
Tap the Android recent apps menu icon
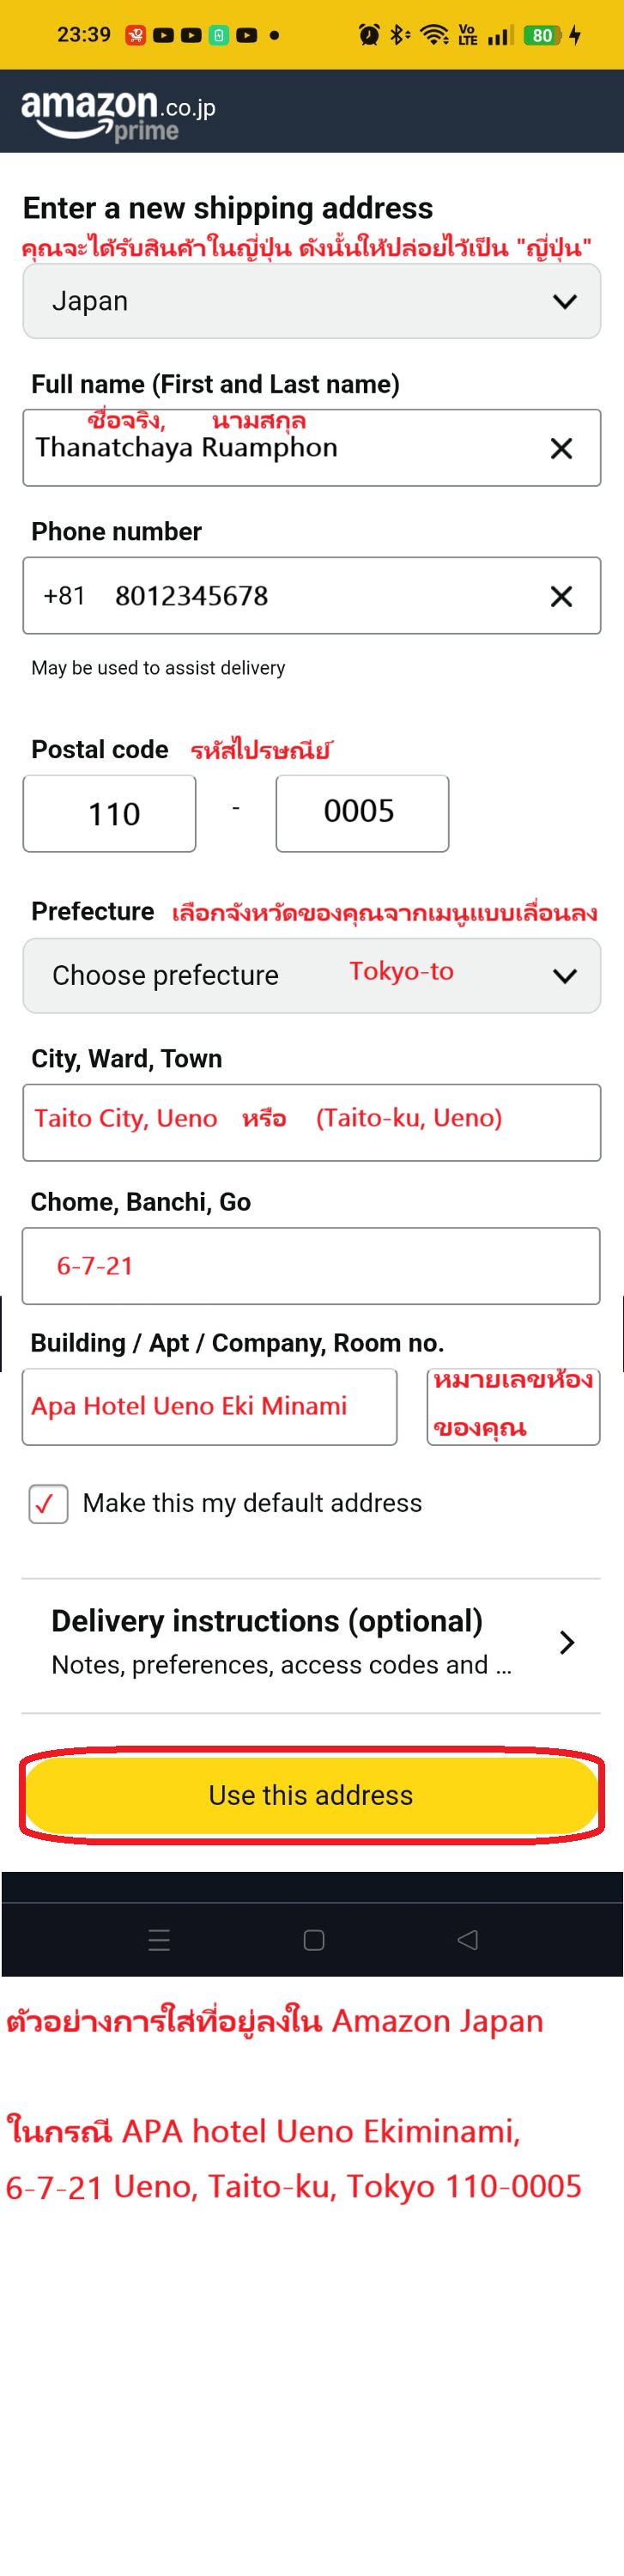click(x=159, y=1940)
